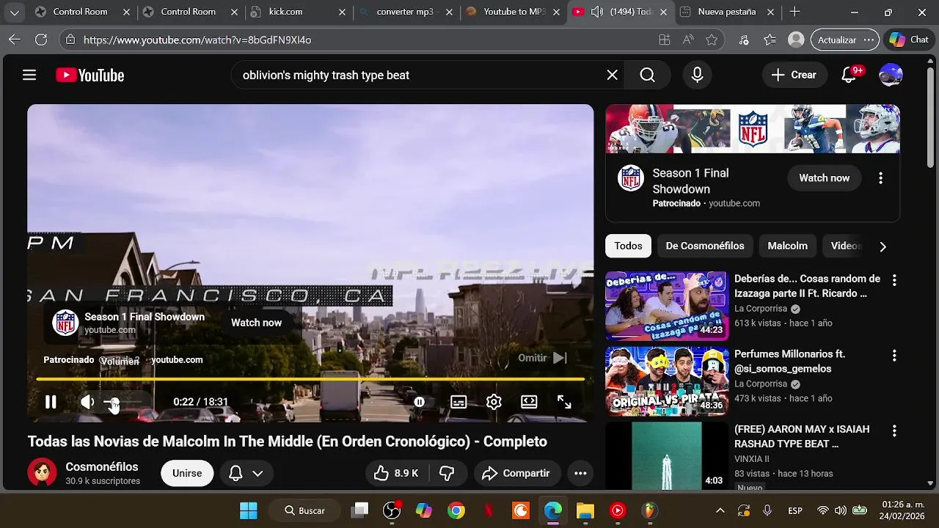Open Edge settings ellipsis beside Actualizar
This screenshot has height=528, width=939.
click(x=869, y=40)
